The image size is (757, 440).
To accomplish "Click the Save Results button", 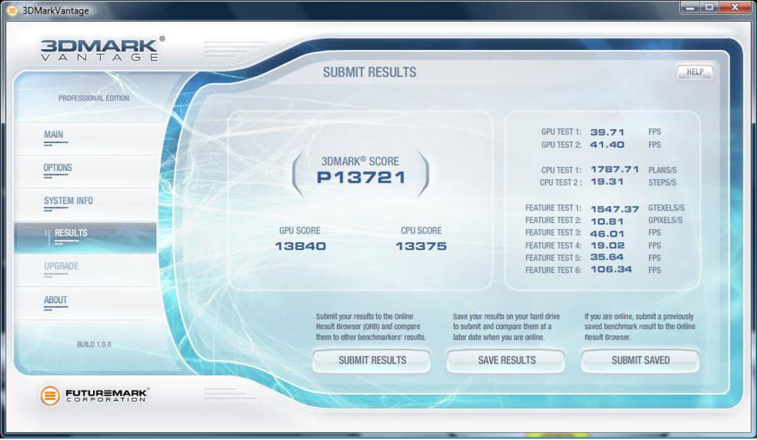I will [507, 360].
